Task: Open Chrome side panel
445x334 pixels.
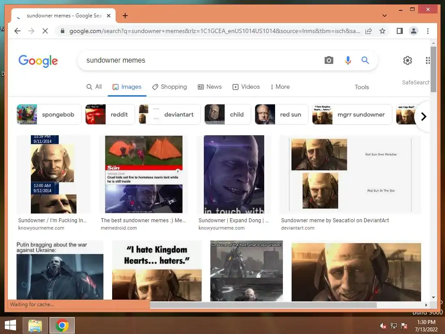Action: (400, 31)
